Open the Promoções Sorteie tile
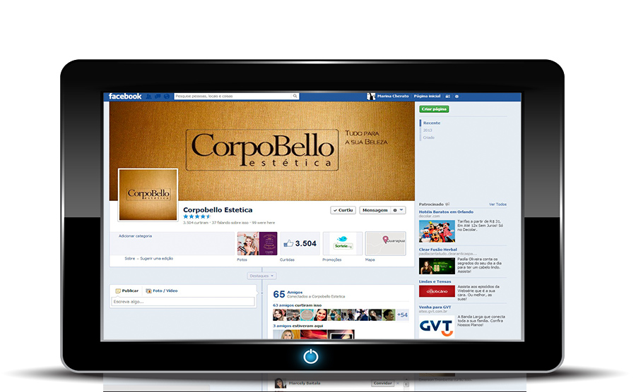 343,243
